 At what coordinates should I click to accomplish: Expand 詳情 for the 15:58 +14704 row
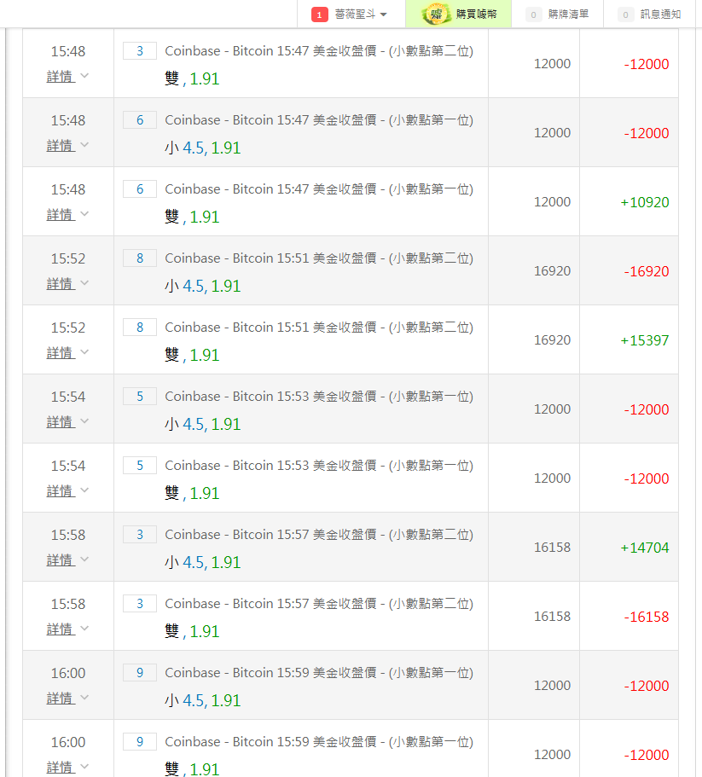tap(67, 560)
